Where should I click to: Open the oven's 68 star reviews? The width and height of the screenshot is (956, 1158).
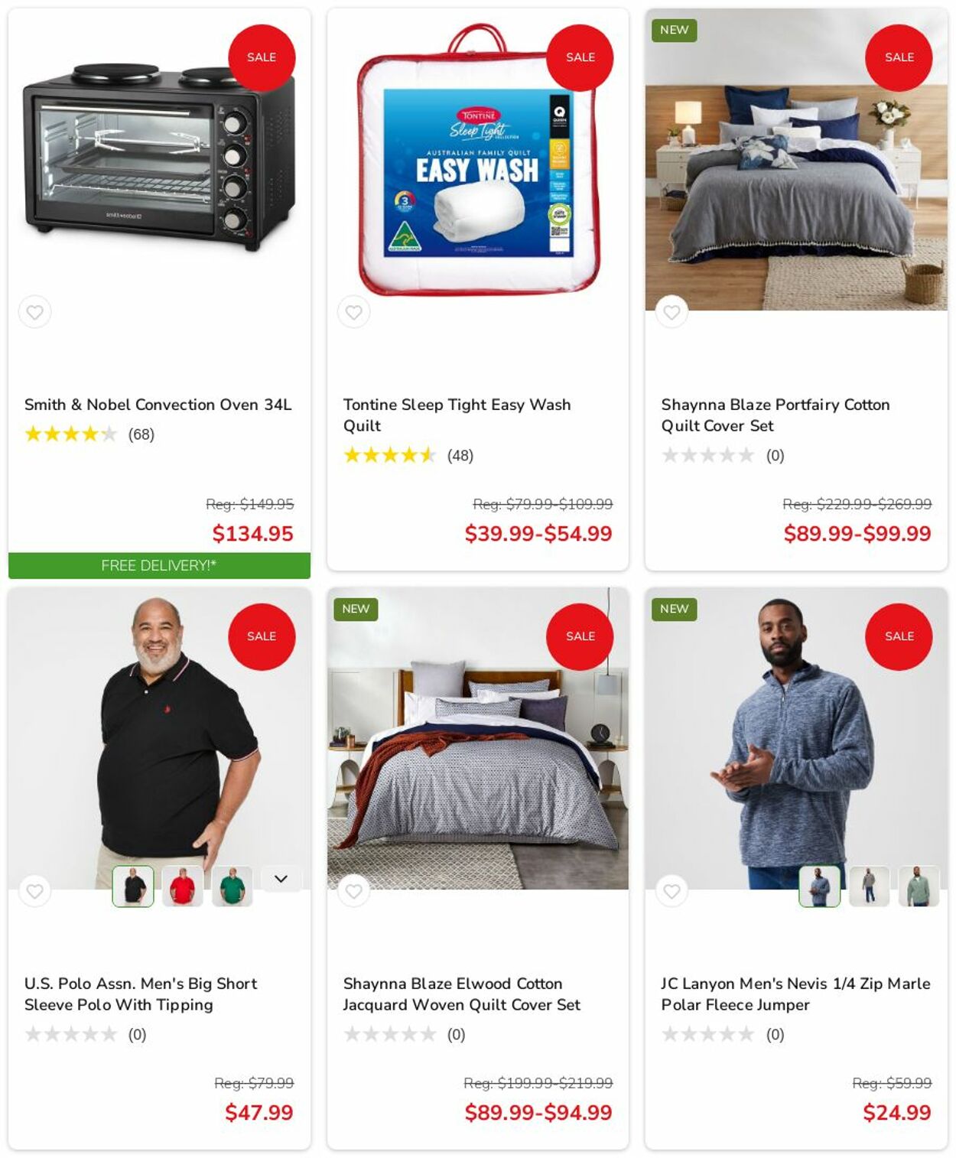89,434
